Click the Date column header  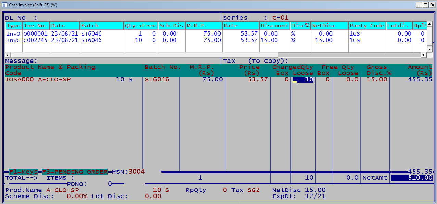pyautogui.click(x=65, y=26)
